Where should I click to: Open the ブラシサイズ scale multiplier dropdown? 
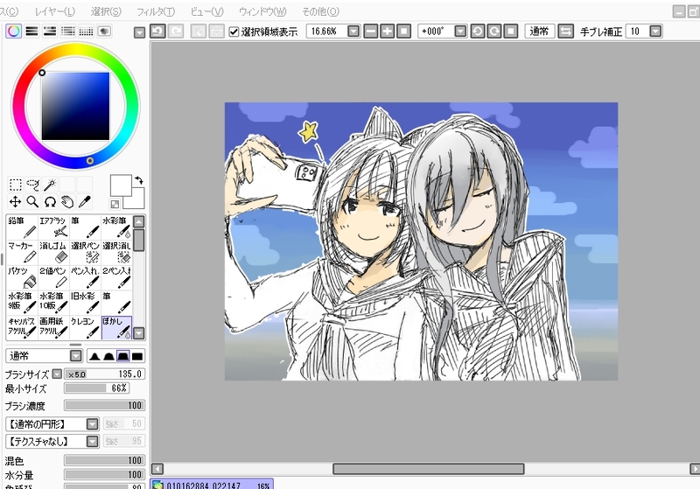click(x=57, y=374)
